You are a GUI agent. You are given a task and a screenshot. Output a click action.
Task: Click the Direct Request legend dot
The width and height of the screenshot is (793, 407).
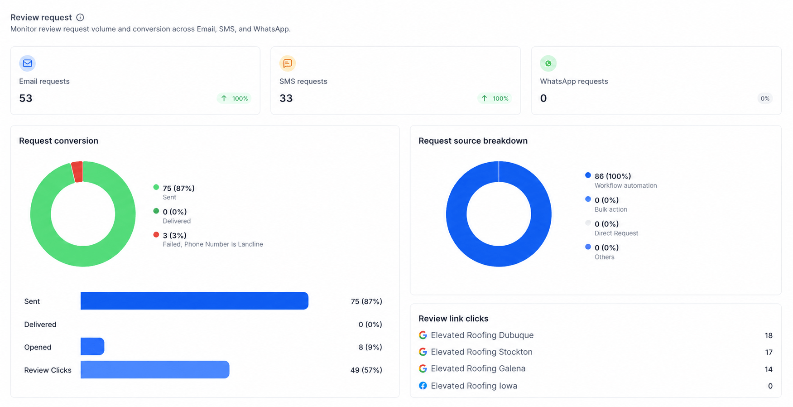point(588,223)
